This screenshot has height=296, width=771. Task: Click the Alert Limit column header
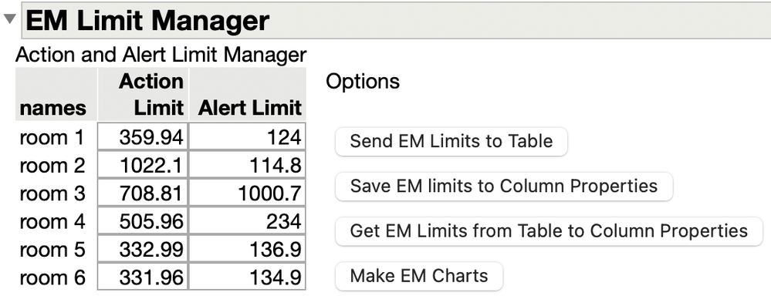tap(248, 94)
